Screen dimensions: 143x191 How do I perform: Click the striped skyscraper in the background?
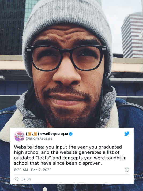pos(132,35)
